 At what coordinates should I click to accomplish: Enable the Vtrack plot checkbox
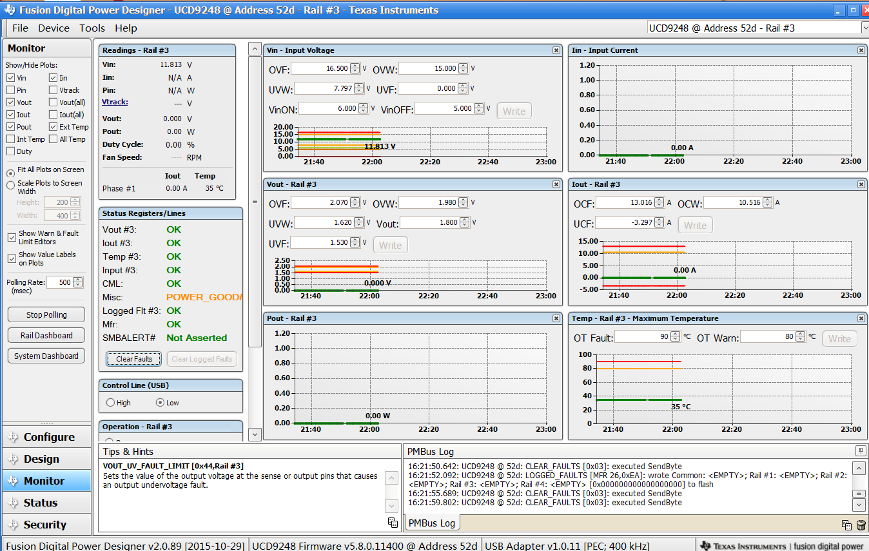click(53, 90)
